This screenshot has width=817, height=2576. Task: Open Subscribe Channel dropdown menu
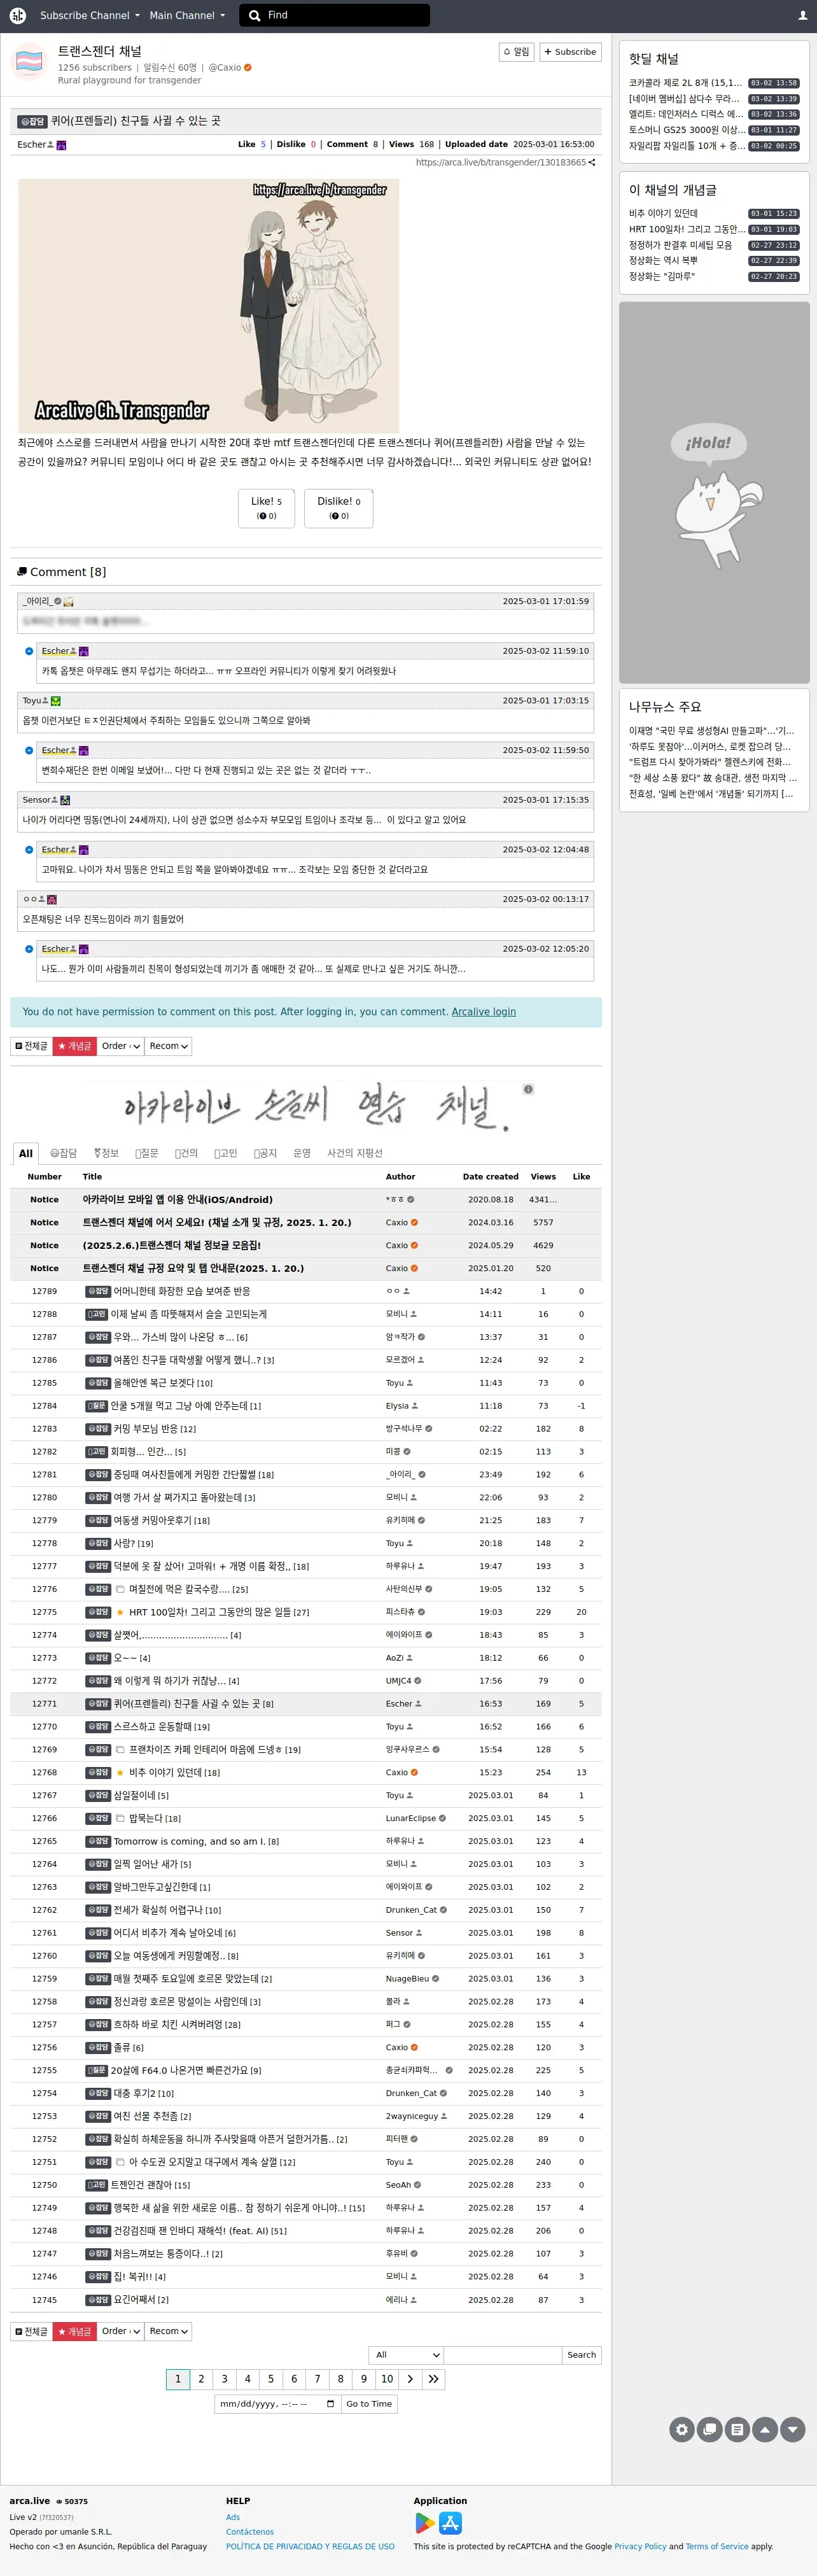[x=89, y=15]
